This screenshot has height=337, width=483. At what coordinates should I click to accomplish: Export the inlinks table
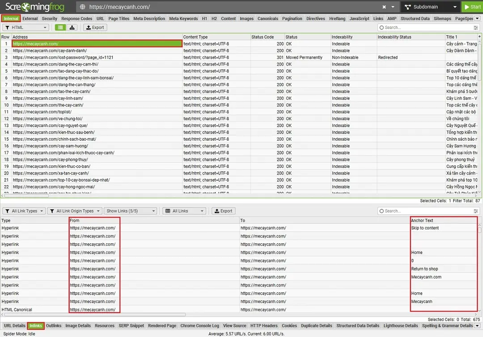pyautogui.click(x=223, y=211)
